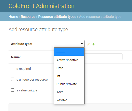Click the Is required label text
Screen dimensions: 132x111
coord(23,69)
